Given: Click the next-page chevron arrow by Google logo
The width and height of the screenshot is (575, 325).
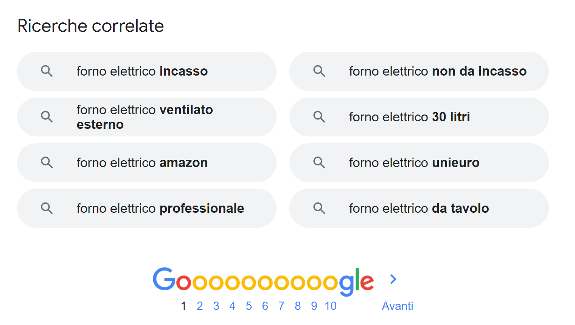Looking at the screenshot, I should point(393,279).
